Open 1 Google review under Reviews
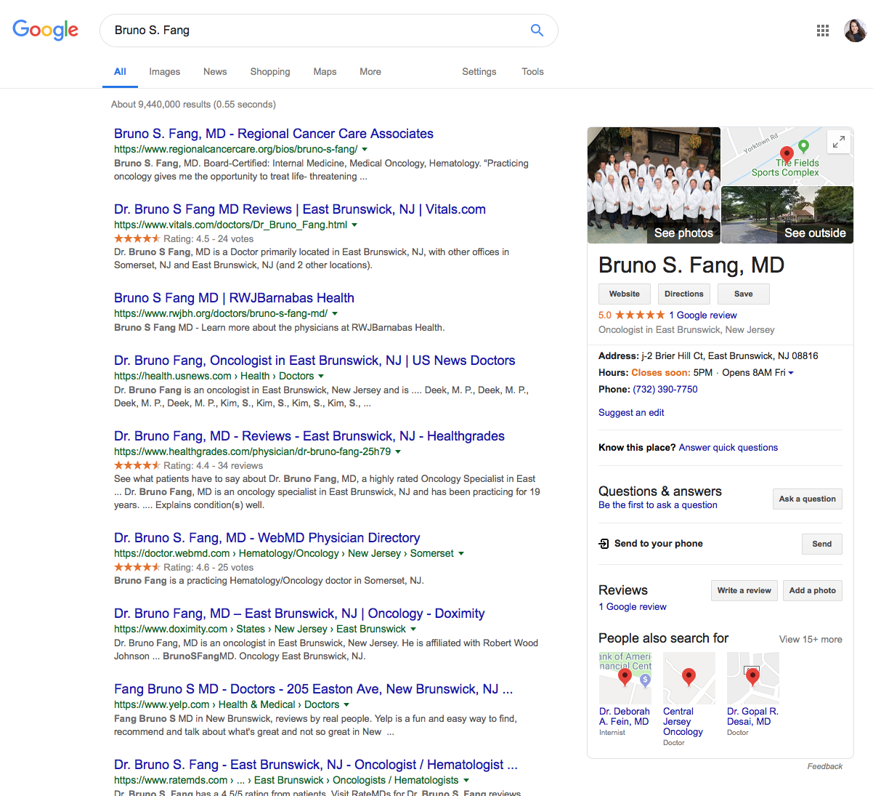 click(x=633, y=607)
